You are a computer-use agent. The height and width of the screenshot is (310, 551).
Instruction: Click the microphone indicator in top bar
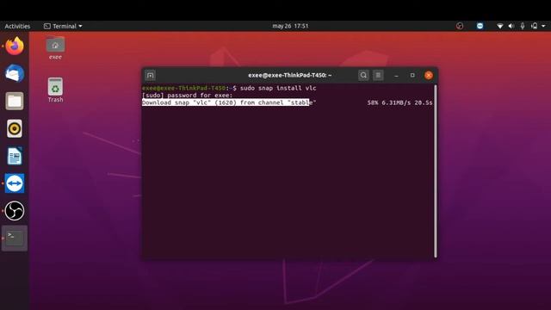pos(523,26)
